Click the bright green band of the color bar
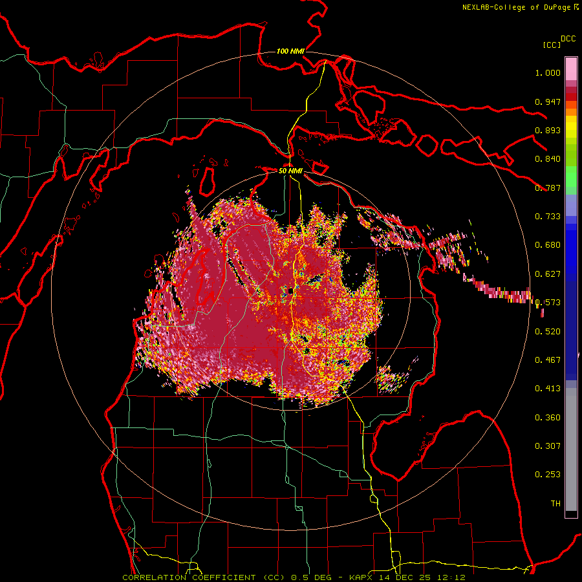The image size is (582, 582). (571, 177)
